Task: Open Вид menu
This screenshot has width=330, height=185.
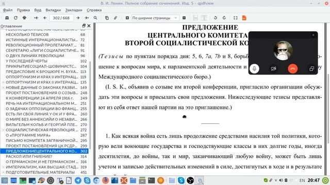Action: pyautogui.click(x=38, y=10)
